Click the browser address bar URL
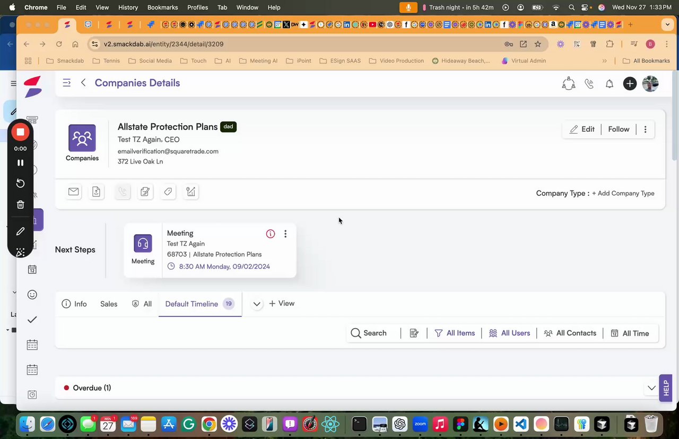 [x=163, y=44]
